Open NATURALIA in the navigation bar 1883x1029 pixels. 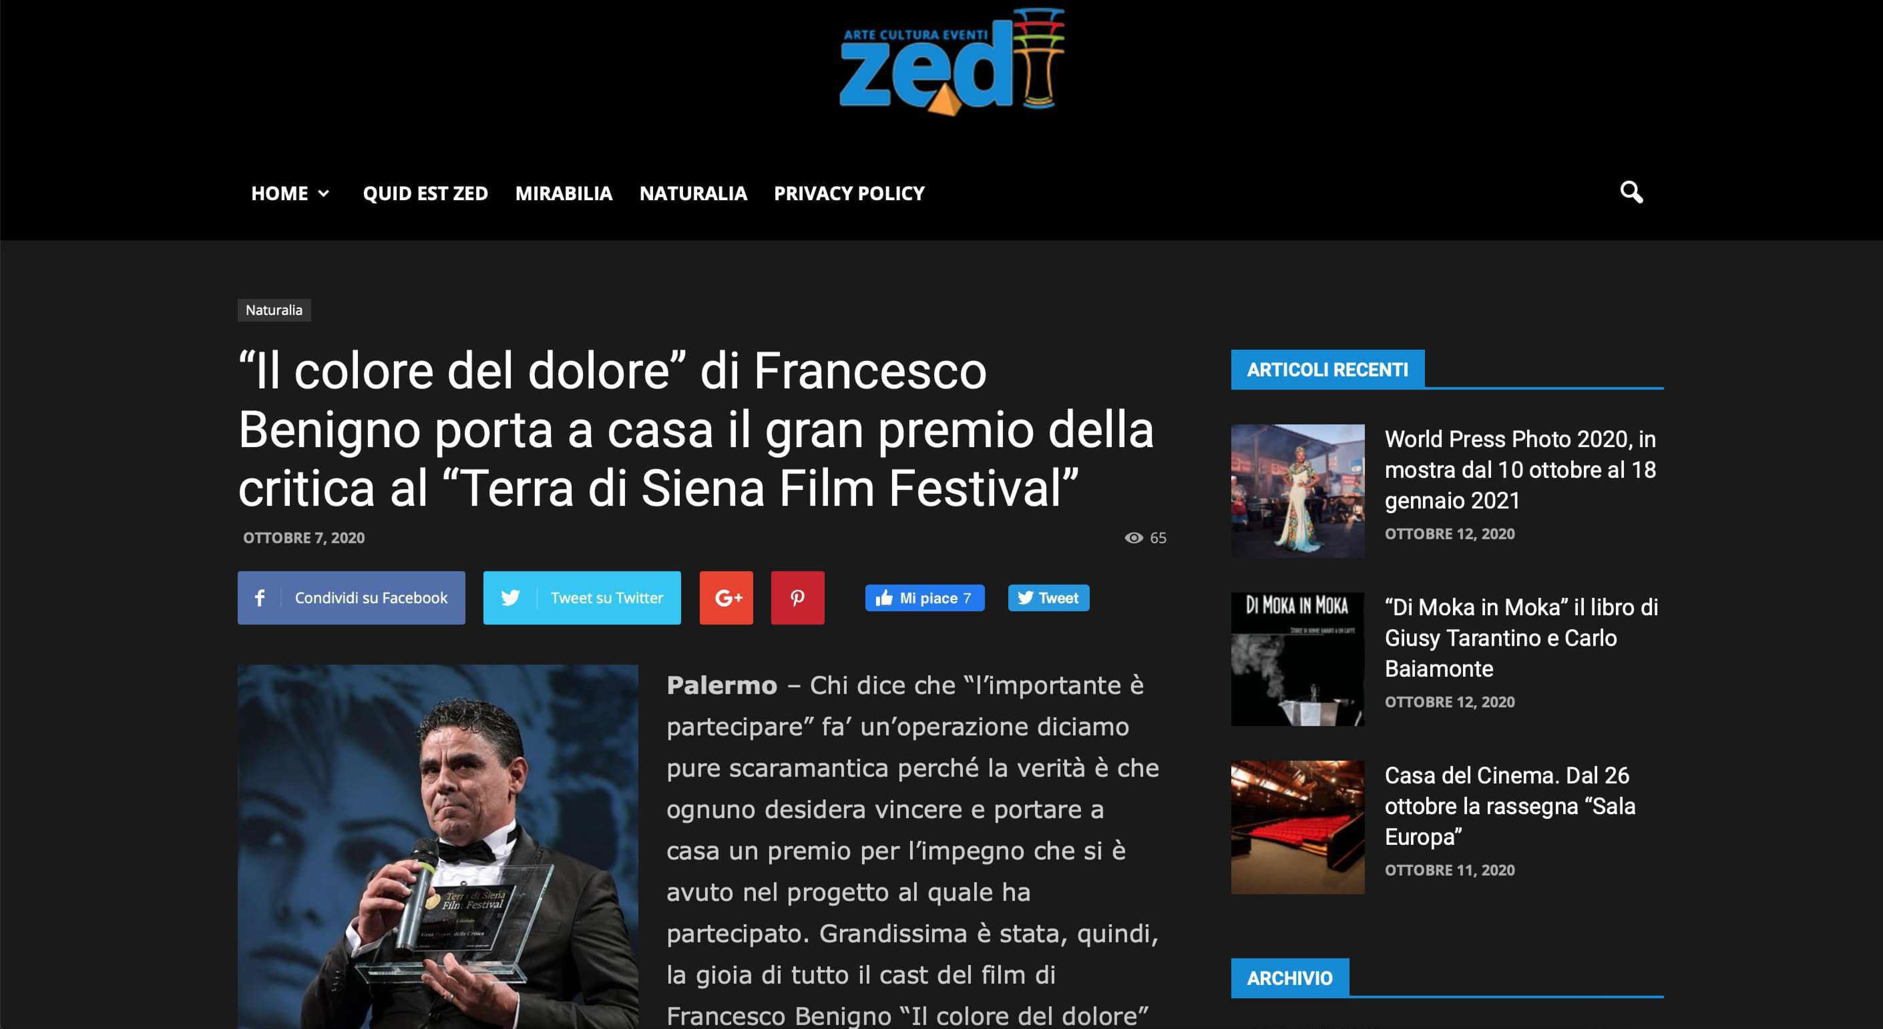(x=693, y=194)
